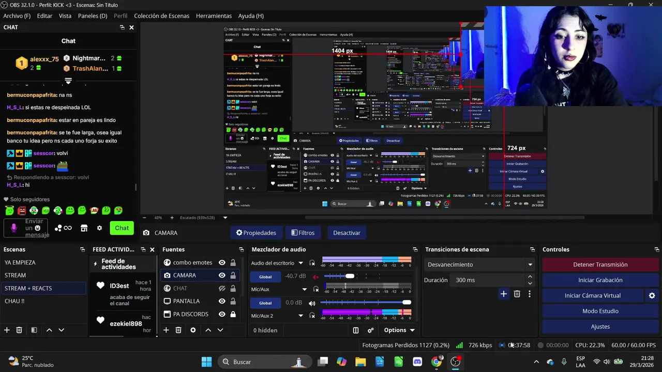
Task: Switch to Modo Estudio
Action: tap(600, 311)
